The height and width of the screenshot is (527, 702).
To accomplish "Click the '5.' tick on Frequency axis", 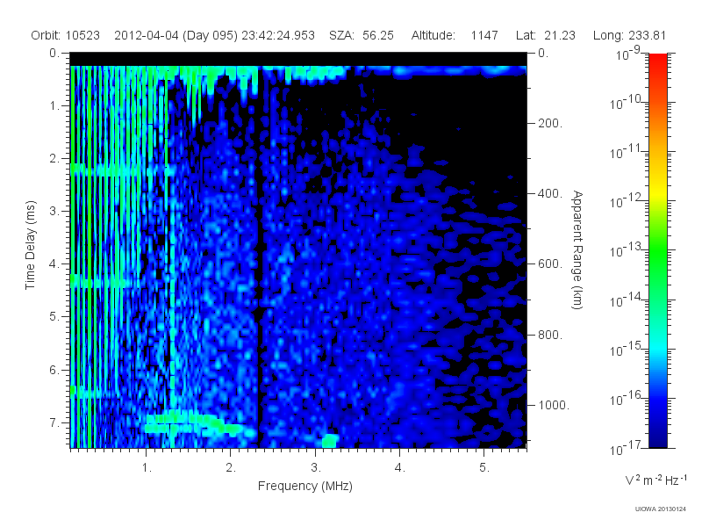I will 484,468.
